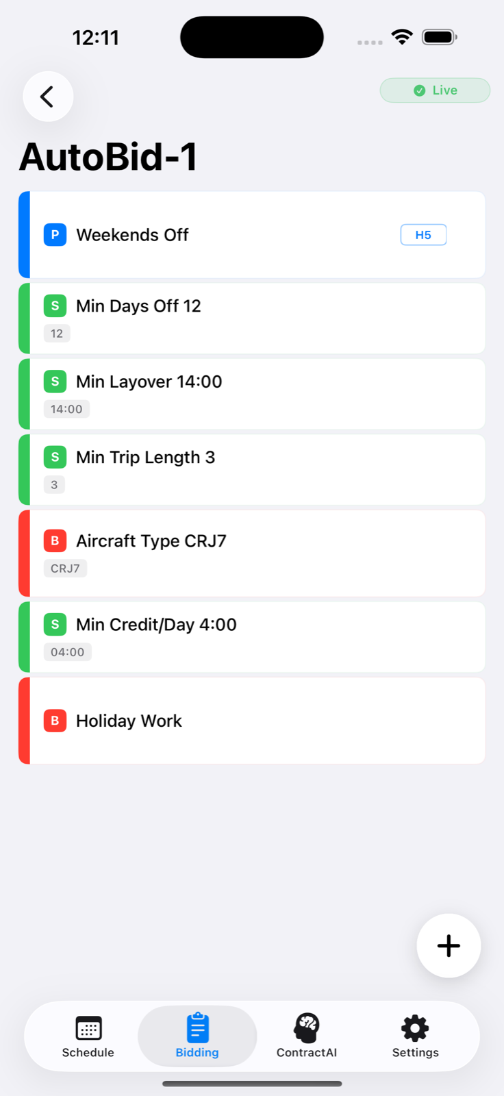Tap the green S badge on Min Layover
Viewport: 504px width, 1096px height.
55,381
